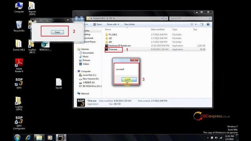Screen dimensions: 251x141
Task: Select the Scania 2.46.1 desktop folder
Action: point(19,45)
